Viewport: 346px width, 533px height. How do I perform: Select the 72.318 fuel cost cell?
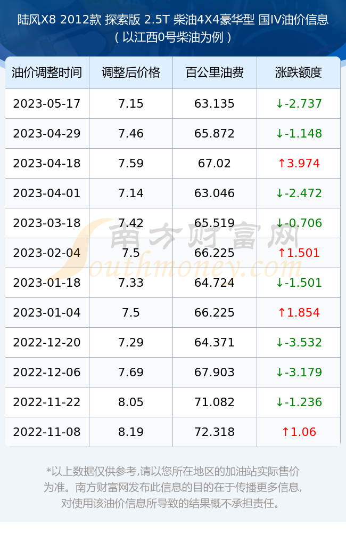215,432
